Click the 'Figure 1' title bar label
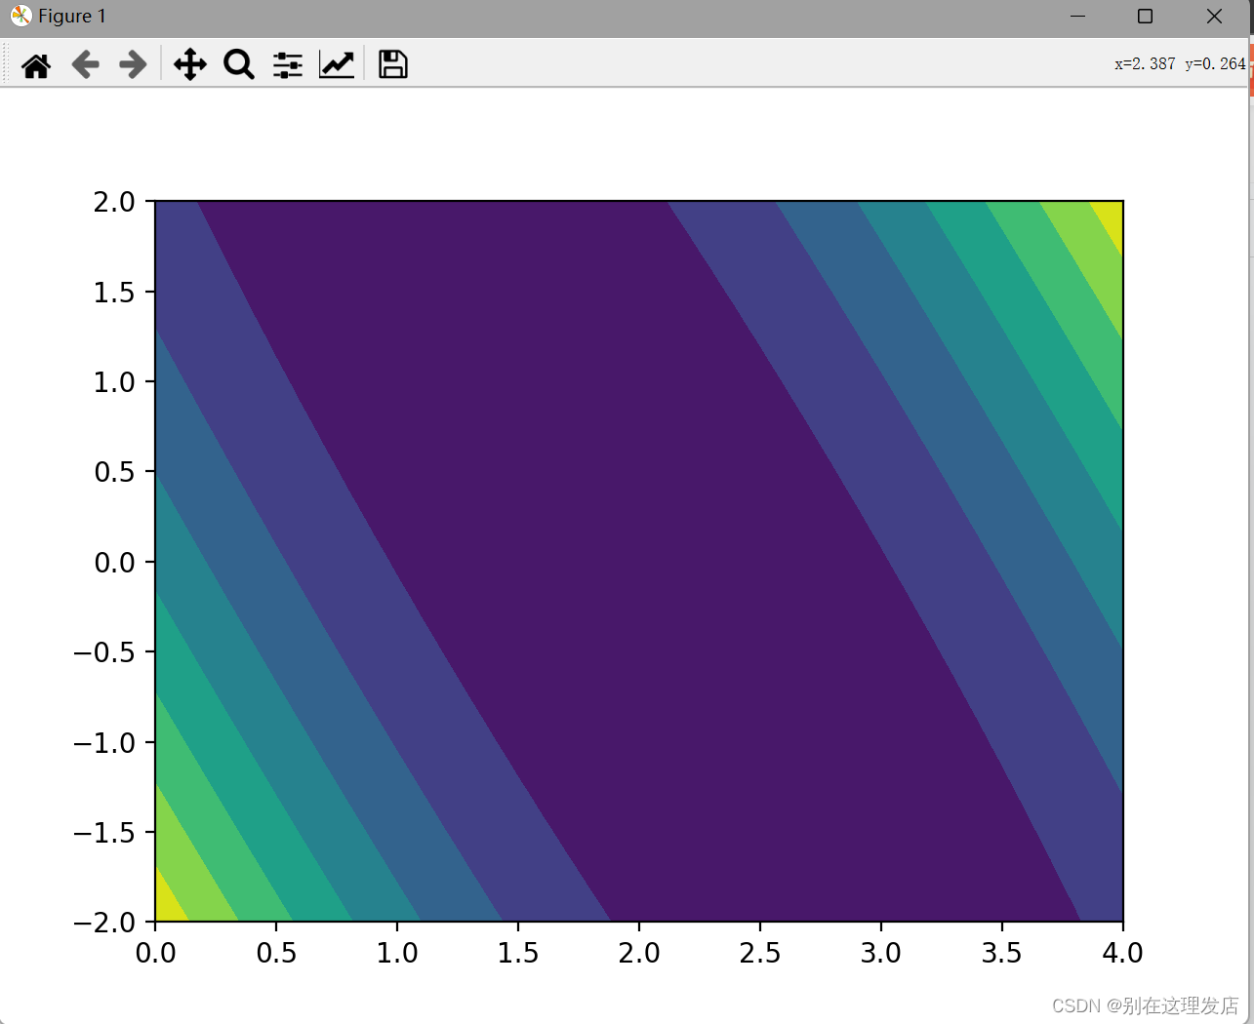 point(70,16)
